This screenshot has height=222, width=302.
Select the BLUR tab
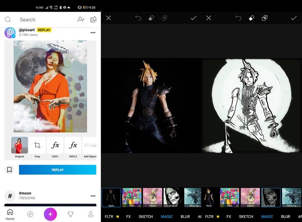185,217
